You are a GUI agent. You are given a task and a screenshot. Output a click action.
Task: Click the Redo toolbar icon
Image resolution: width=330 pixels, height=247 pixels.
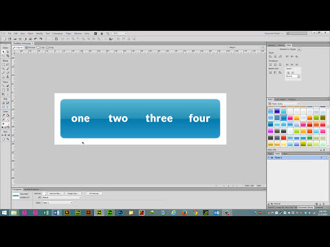pyautogui.click(x=41, y=39)
